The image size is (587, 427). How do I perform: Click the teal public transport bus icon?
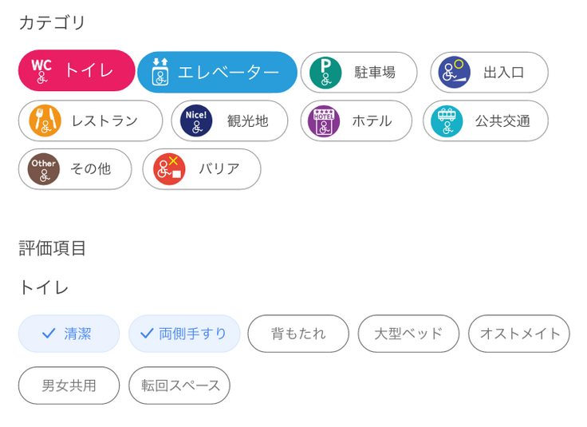pos(447,121)
